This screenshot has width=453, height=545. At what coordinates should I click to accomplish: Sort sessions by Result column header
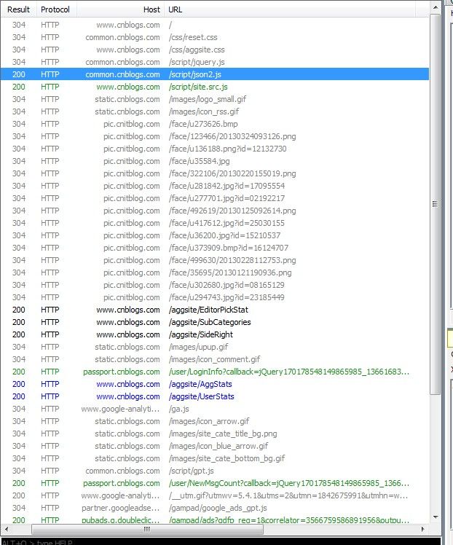[x=18, y=9]
